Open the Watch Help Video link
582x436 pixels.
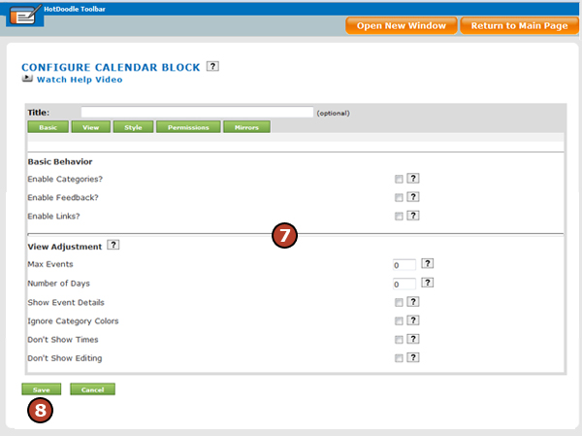tap(80, 80)
